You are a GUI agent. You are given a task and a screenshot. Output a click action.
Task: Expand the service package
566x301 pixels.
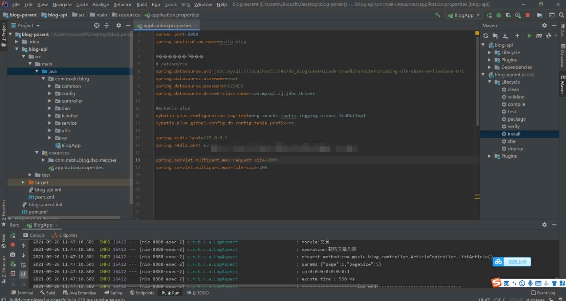coord(50,123)
